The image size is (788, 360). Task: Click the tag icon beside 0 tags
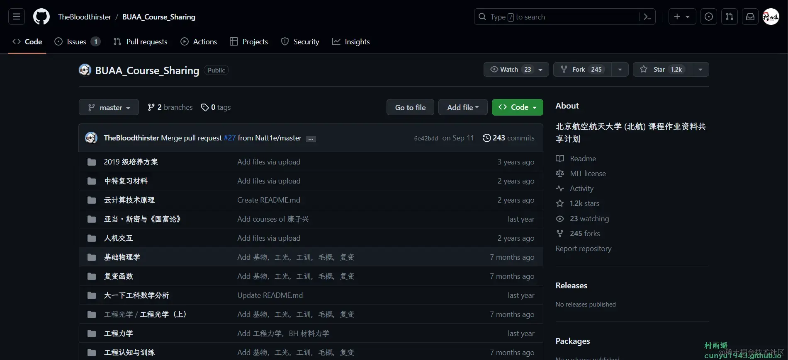205,107
